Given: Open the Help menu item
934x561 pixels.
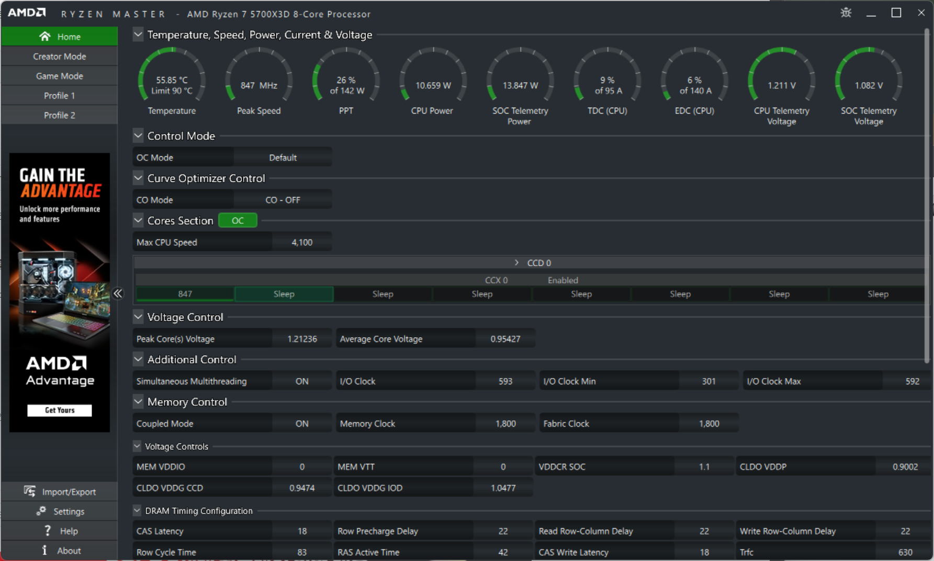Looking at the screenshot, I should (x=59, y=531).
